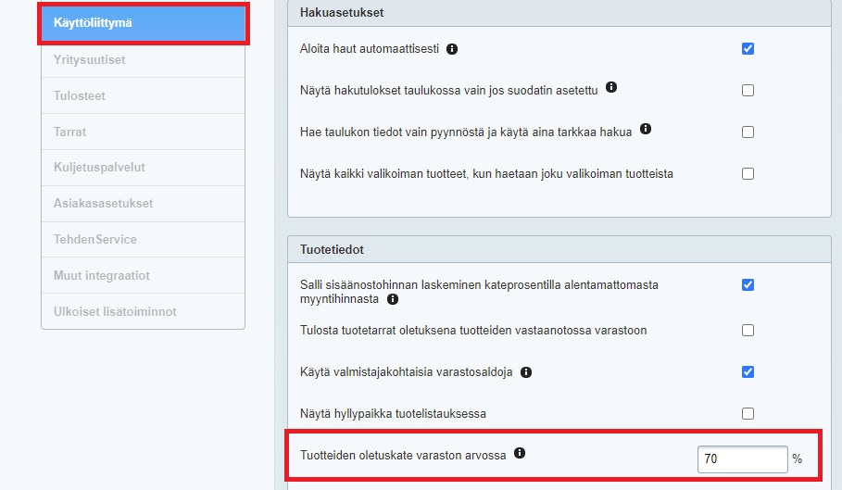
Task: Check Näytä kaikki valikoiman tuotteet option
Action: (x=748, y=174)
